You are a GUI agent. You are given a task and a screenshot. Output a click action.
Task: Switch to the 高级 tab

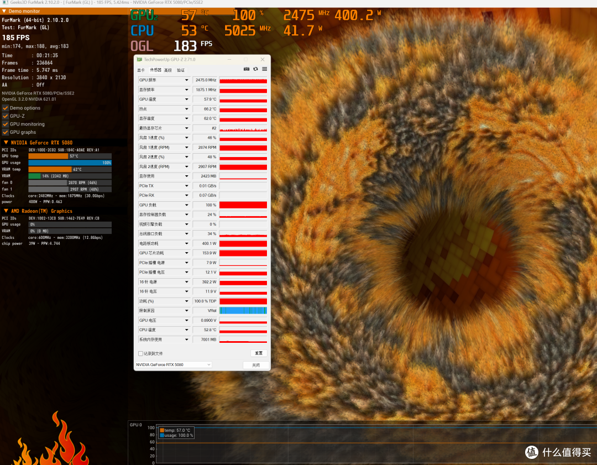(168, 70)
